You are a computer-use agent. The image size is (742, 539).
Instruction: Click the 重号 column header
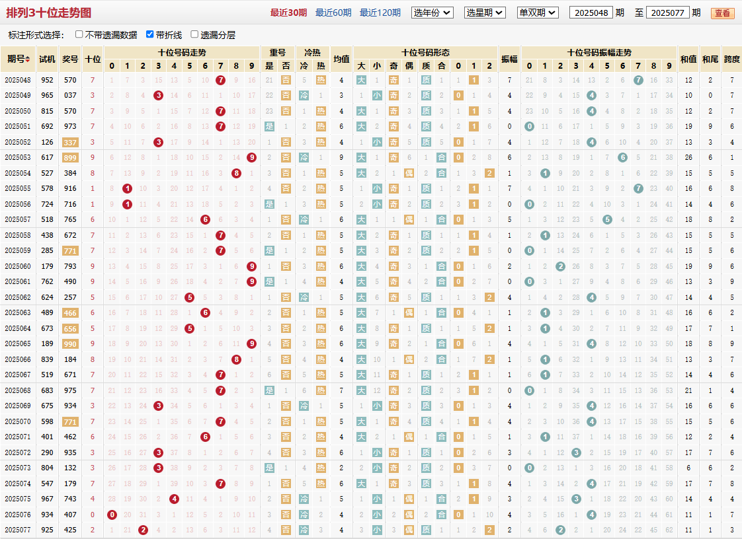point(278,52)
